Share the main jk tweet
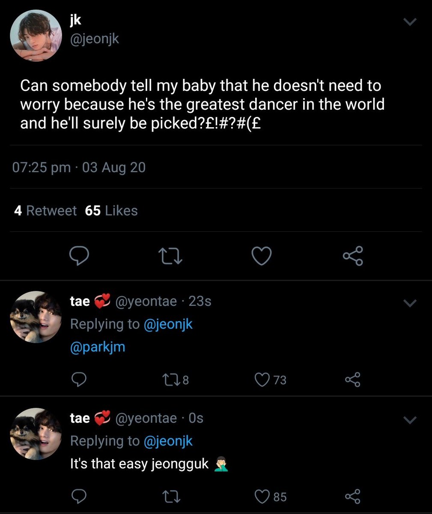The width and height of the screenshot is (432, 514). pyautogui.click(x=353, y=256)
